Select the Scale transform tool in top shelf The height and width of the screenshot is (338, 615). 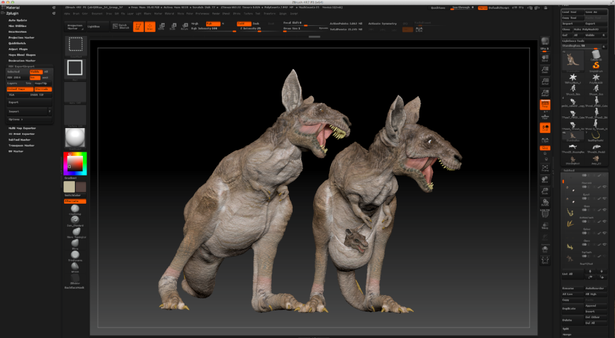pos(173,26)
